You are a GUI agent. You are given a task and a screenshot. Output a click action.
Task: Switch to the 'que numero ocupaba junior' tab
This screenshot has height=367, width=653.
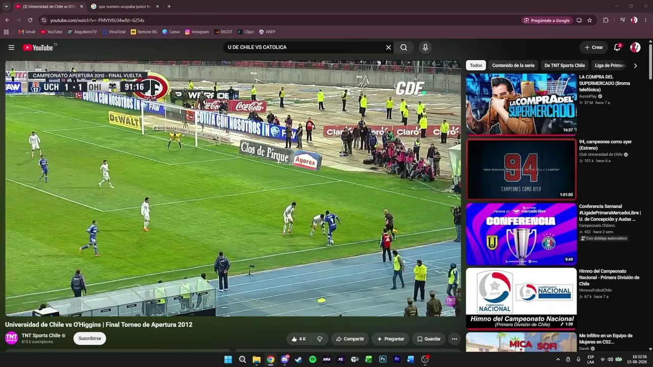[125, 7]
